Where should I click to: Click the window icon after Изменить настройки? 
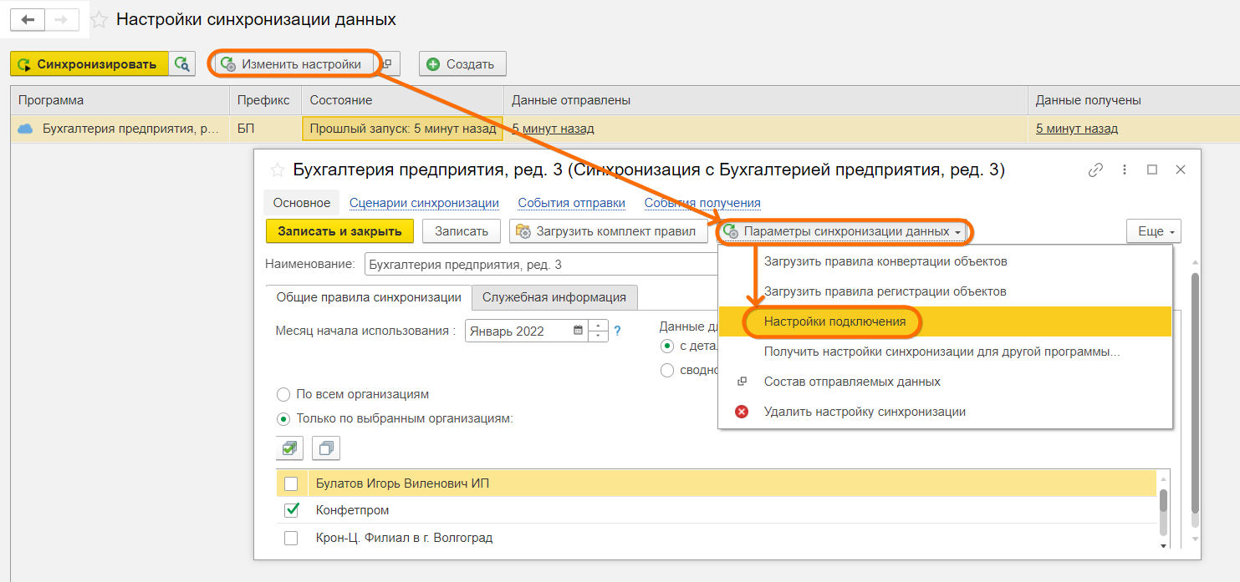tap(387, 64)
